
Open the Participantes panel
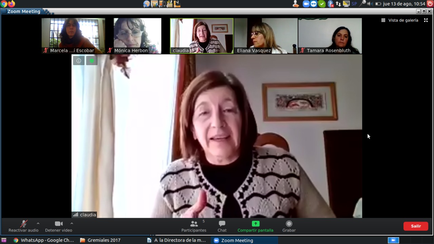(194, 226)
